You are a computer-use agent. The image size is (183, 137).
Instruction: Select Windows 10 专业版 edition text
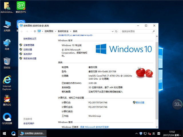pos(71,45)
